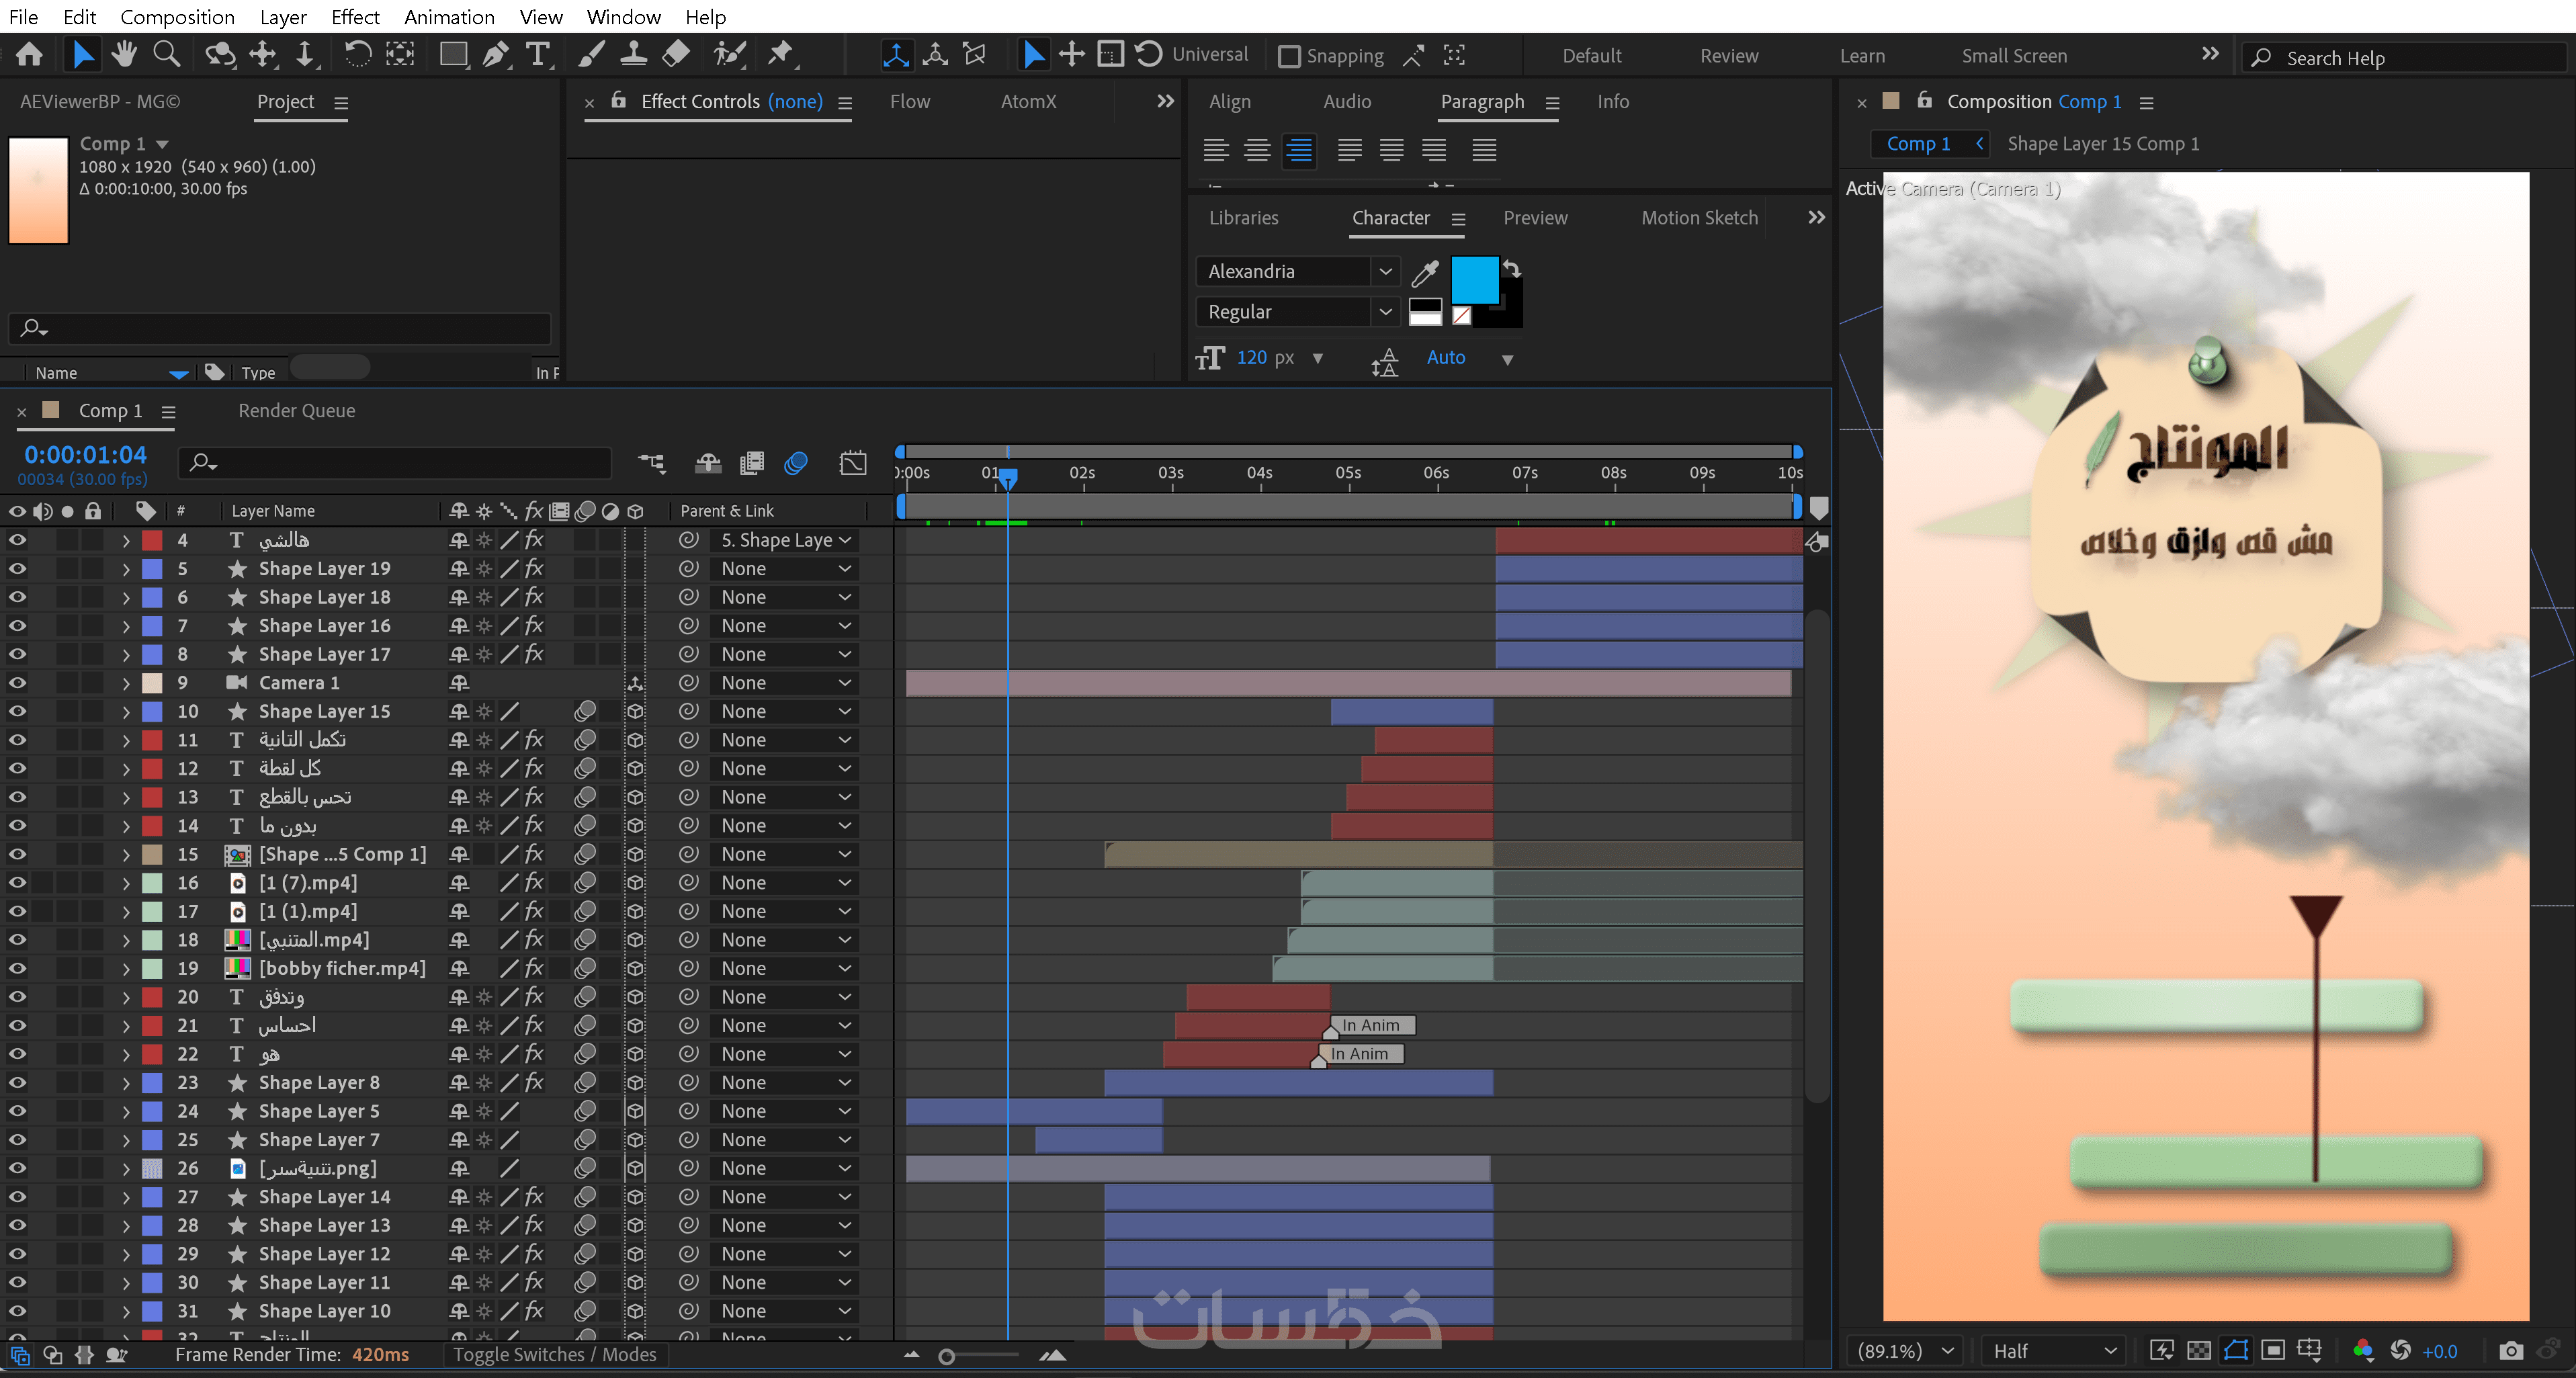Open the Composition menu
Image resolution: width=2576 pixels, height=1378 pixels.
(x=177, y=17)
